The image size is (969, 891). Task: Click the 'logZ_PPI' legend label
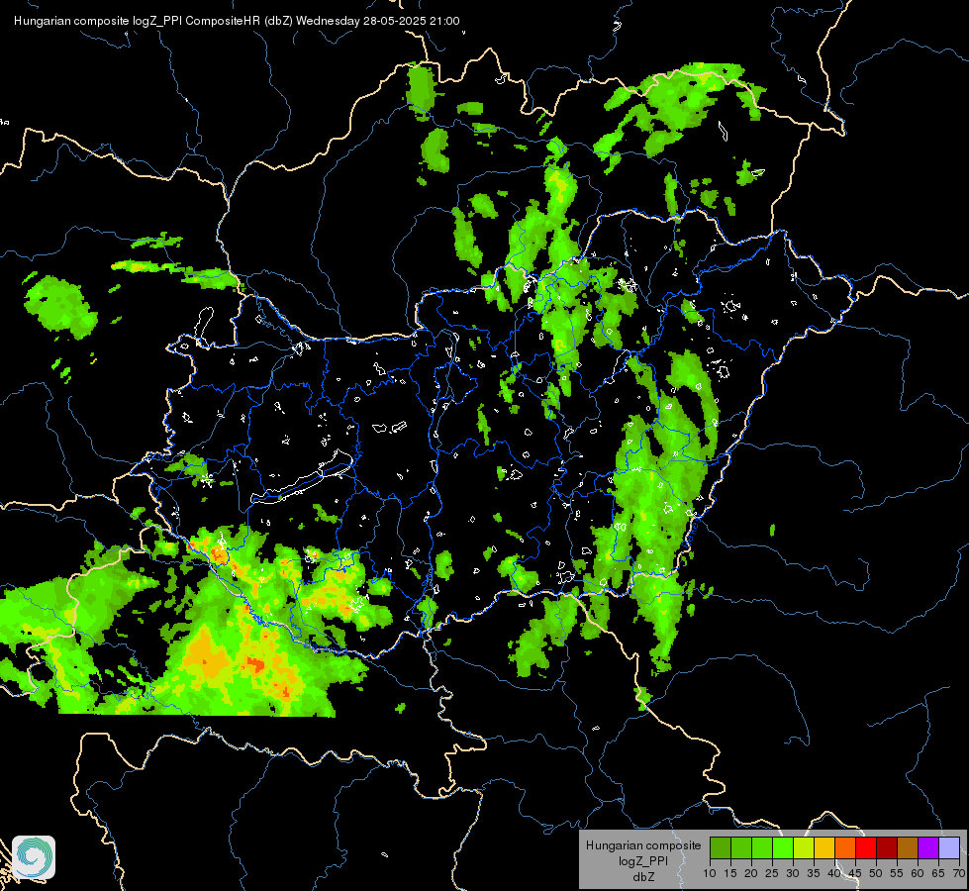tap(643, 861)
